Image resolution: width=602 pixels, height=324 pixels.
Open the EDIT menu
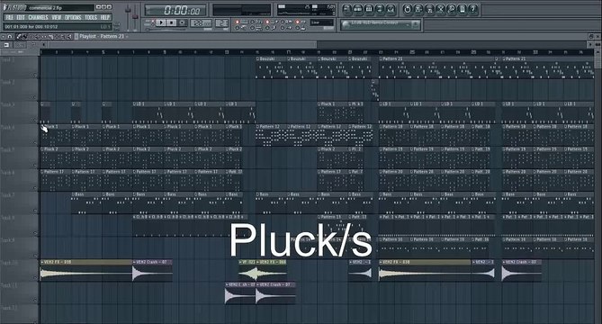21,17
